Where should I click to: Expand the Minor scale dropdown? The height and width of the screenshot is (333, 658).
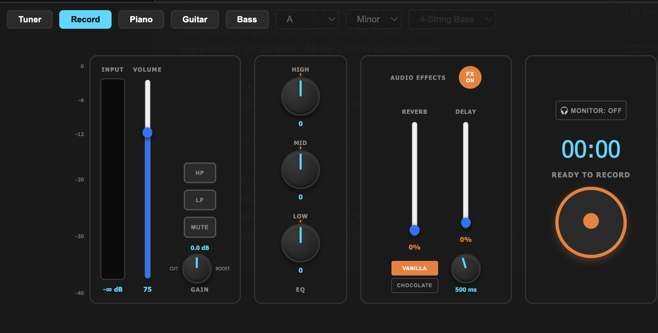[x=376, y=19]
